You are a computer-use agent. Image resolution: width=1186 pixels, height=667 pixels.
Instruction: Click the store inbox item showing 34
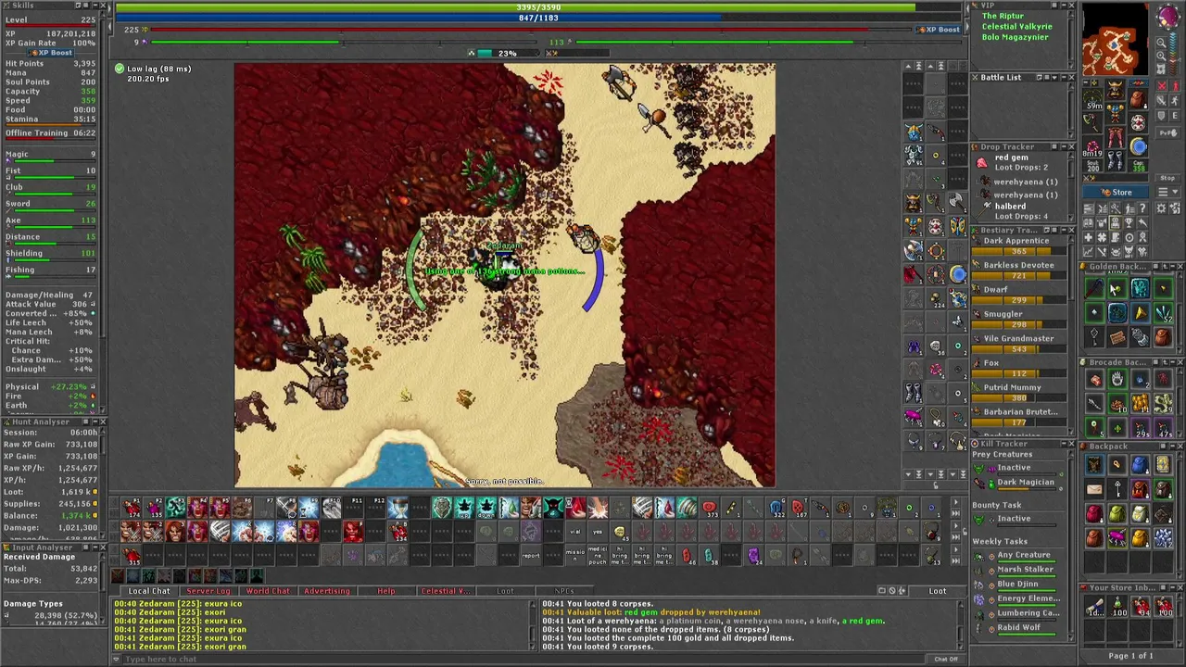(1141, 607)
